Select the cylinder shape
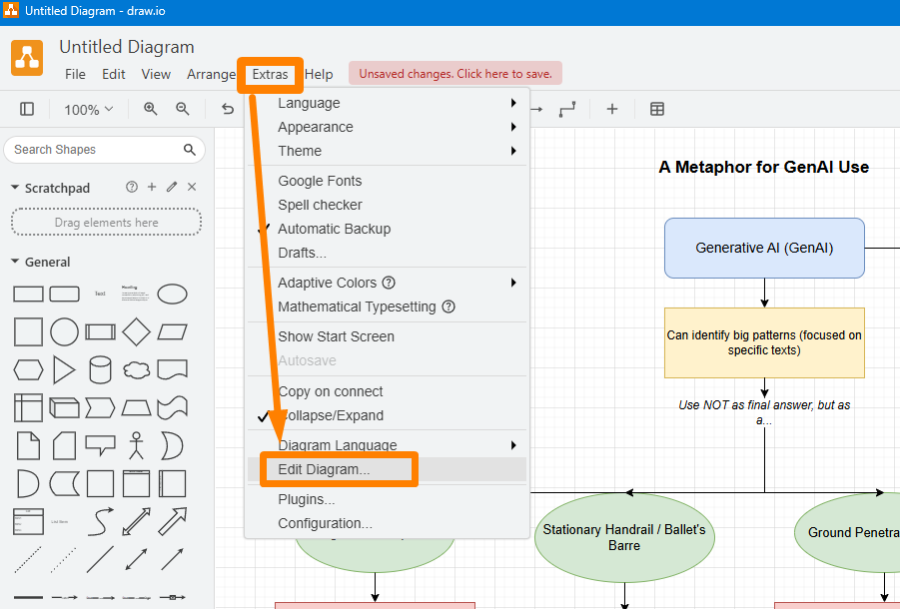The image size is (900, 609). point(101,369)
